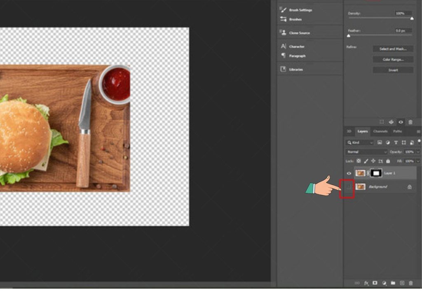Toggle the Lock transparent pixels option
The image size is (422, 298).
[x=358, y=161]
